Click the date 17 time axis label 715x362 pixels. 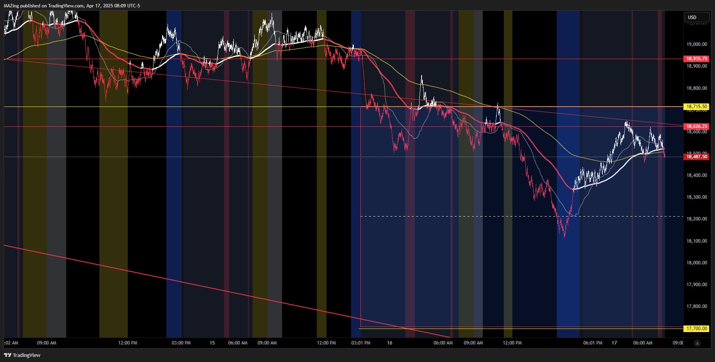tap(614, 343)
